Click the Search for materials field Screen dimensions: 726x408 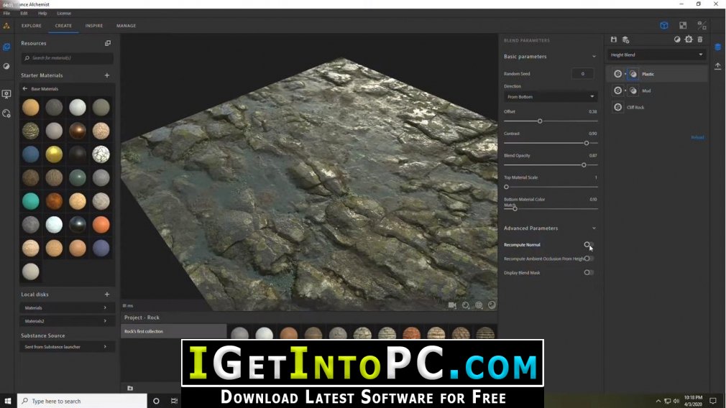coord(67,57)
